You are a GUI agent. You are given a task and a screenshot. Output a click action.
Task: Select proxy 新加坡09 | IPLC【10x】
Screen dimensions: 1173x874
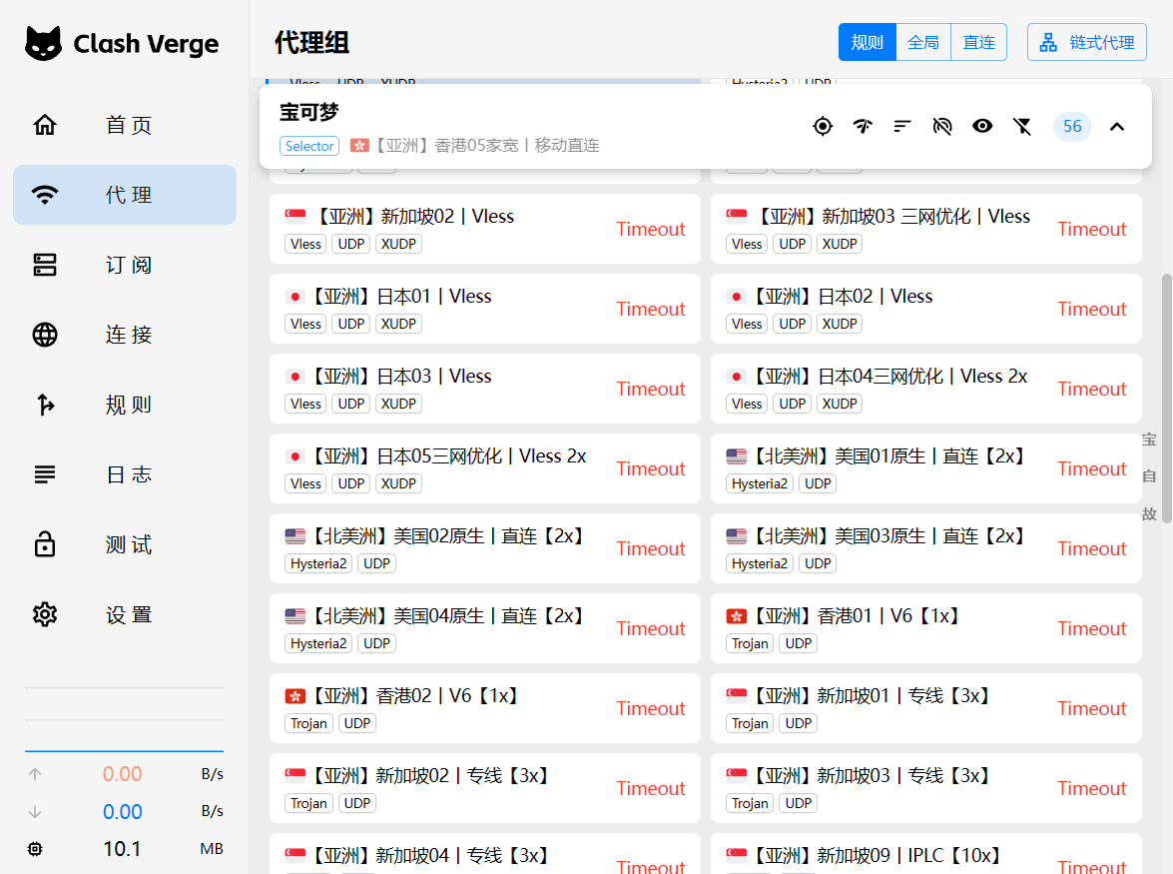[926, 854]
